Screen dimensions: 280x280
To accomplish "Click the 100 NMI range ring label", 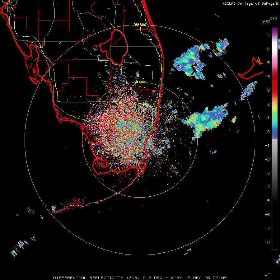I will pyautogui.click(x=140, y=25).
